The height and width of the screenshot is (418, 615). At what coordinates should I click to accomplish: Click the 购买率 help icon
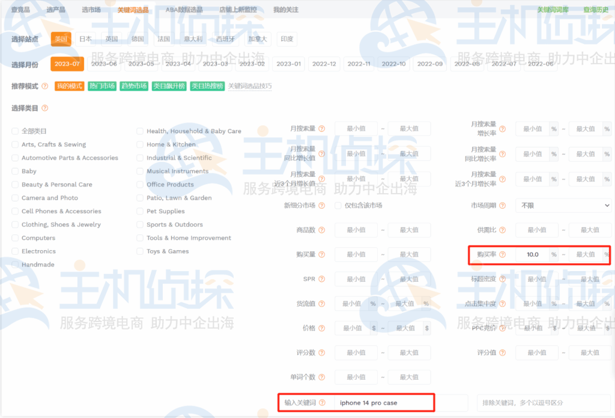tap(502, 254)
